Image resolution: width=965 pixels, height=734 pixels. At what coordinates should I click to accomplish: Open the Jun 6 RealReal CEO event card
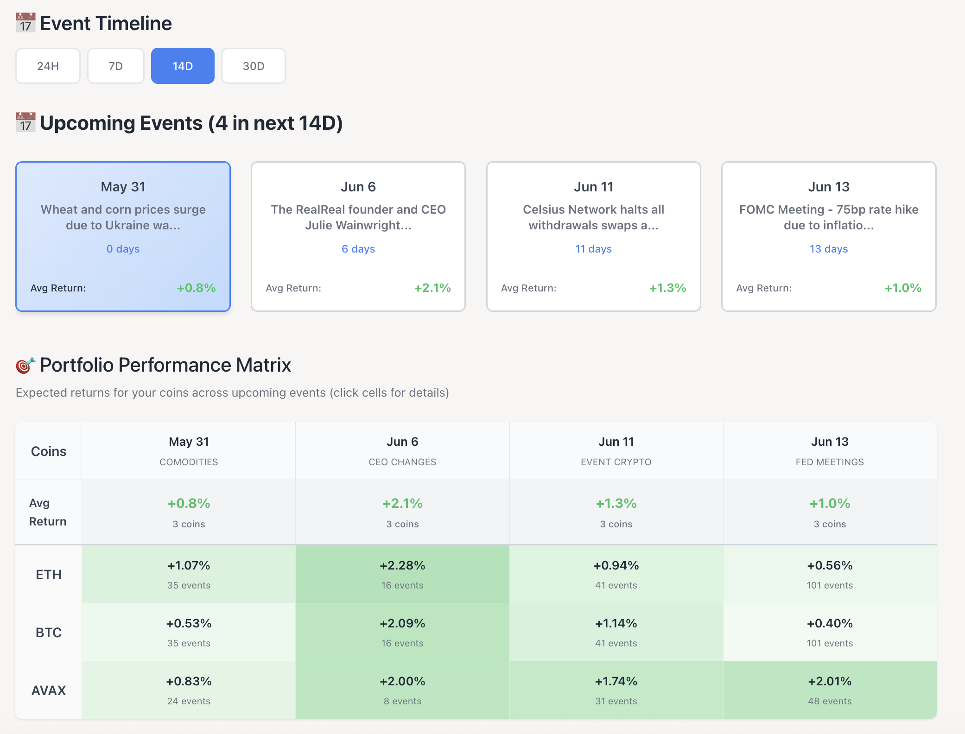[x=358, y=236]
